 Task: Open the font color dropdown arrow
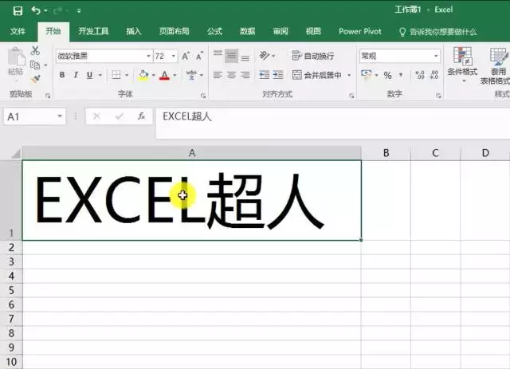pos(175,75)
